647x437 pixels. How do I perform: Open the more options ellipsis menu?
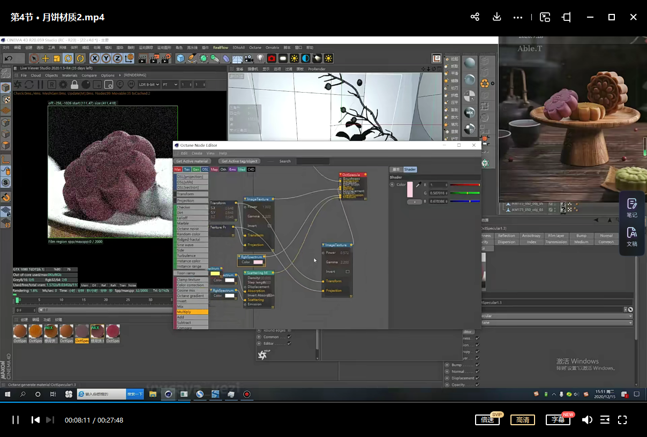pos(517,17)
